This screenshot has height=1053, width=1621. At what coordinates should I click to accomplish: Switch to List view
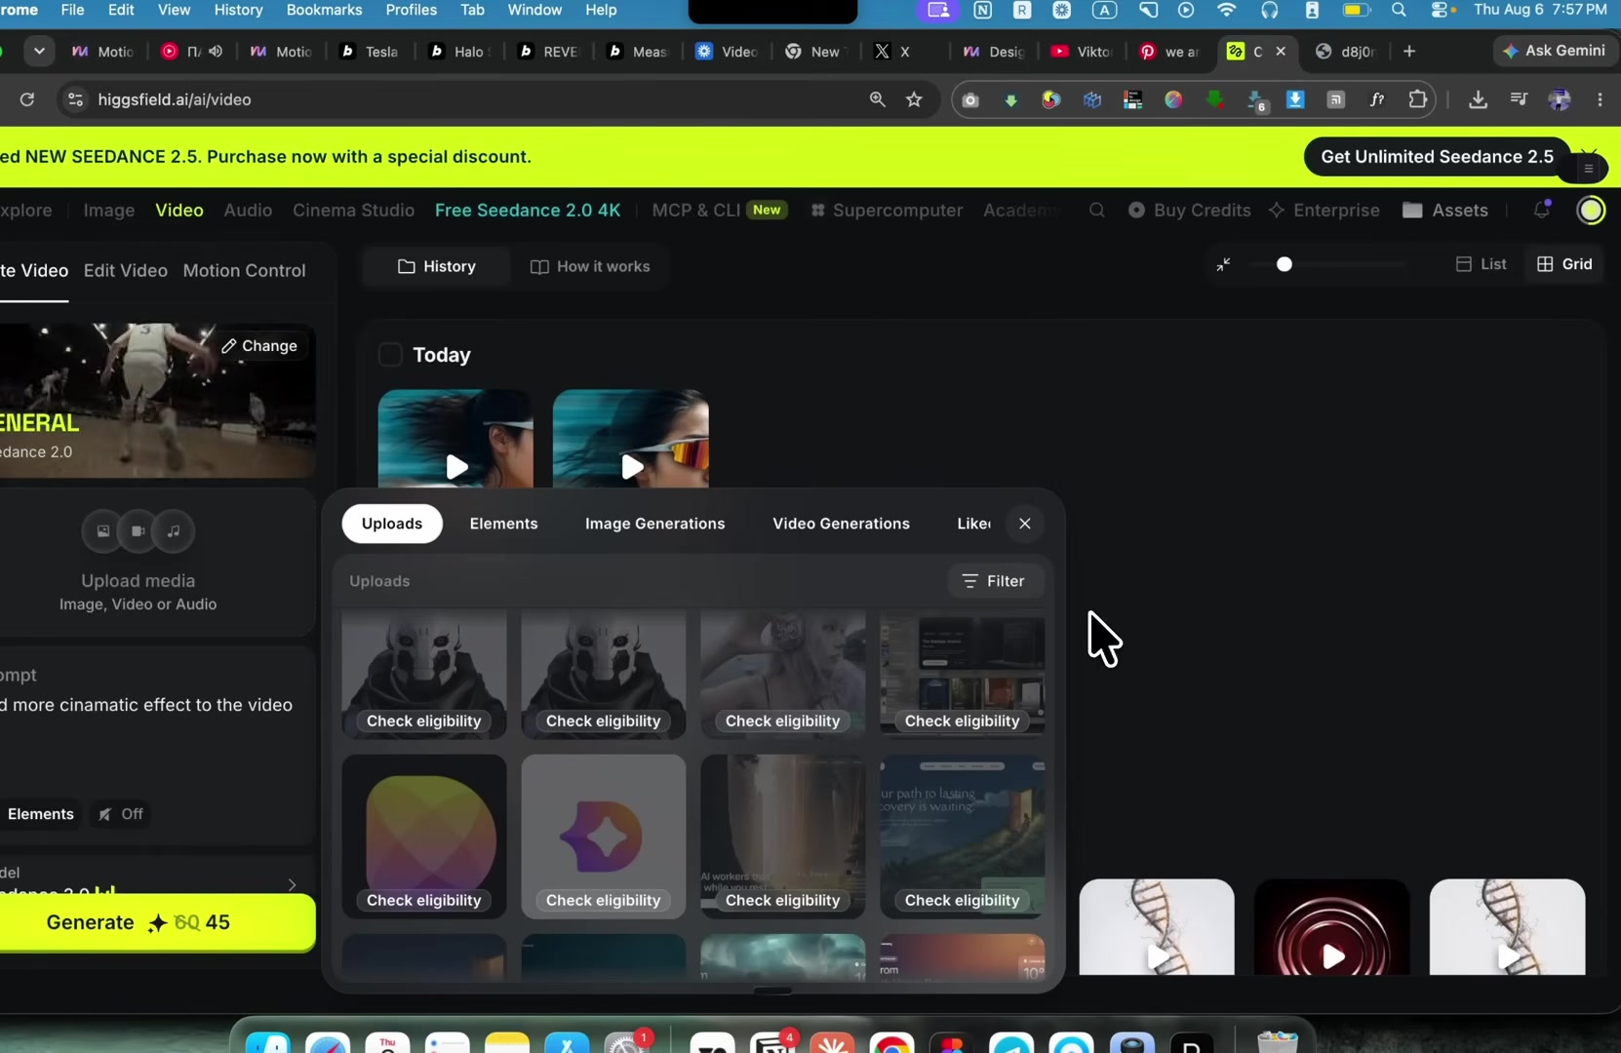pos(1481,264)
